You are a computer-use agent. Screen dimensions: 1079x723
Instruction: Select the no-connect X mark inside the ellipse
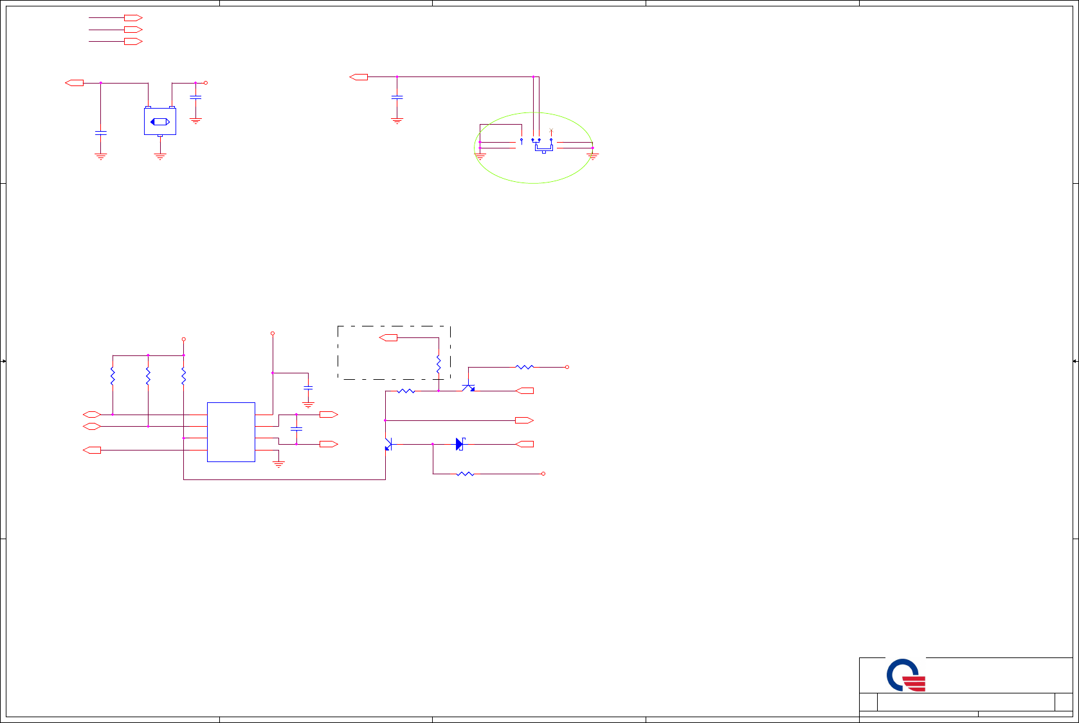pyautogui.click(x=551, y=131)
